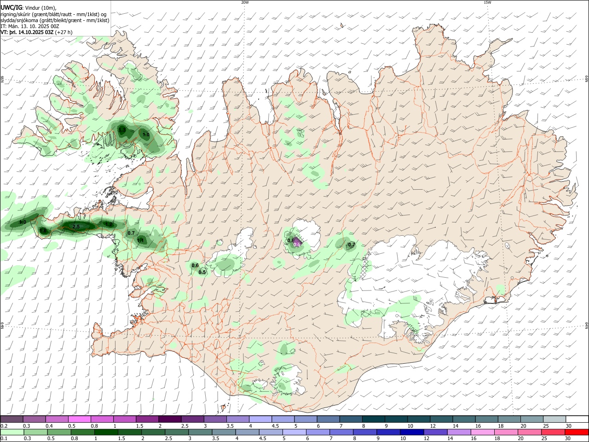The image size is (589, 442).
Task: Click the bright pink 0.5 swatch on the upper scale
Action: click(79, 419)
